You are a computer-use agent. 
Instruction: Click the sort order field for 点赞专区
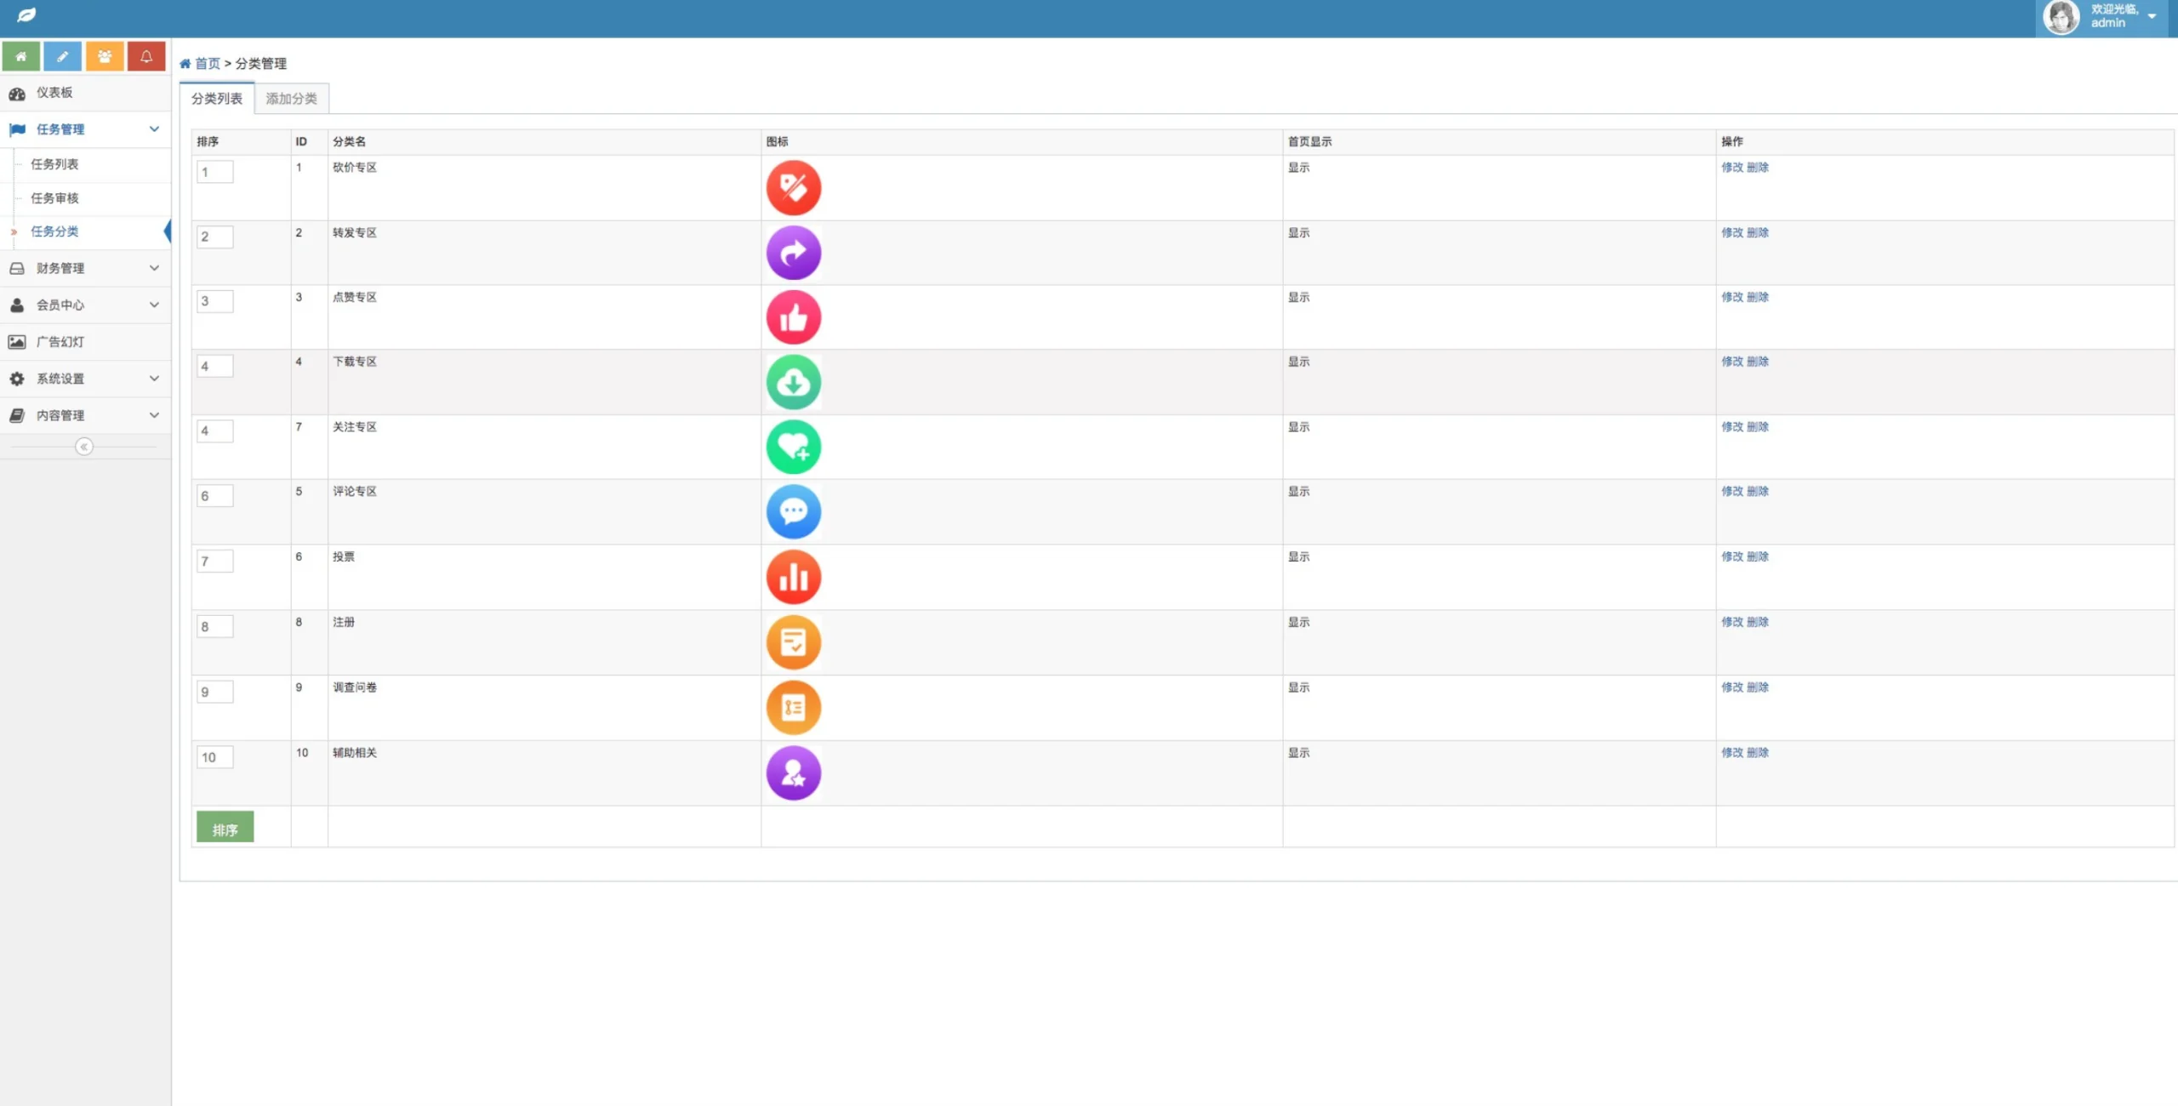coord(214,301)
